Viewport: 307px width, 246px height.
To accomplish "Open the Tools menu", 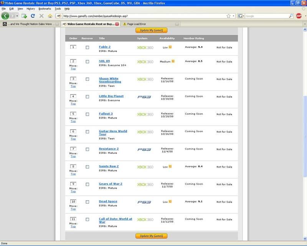I will (58, 8).
